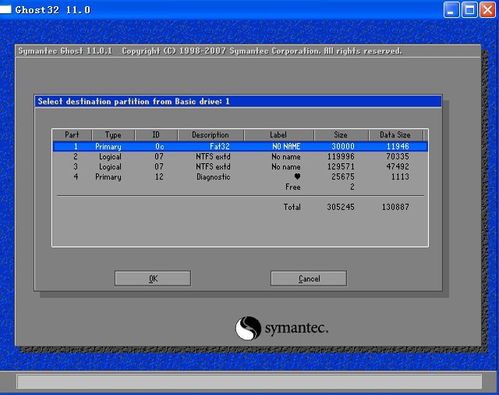The width and height of the screenshot is (499, 395).
Task: Click the total data size 130887
Action: coord(395,207)
